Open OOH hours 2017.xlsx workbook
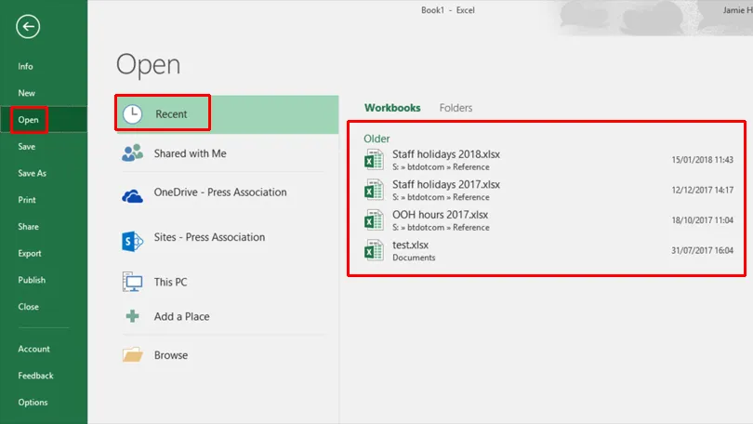753x424 pixels. (x=440, y=215)
